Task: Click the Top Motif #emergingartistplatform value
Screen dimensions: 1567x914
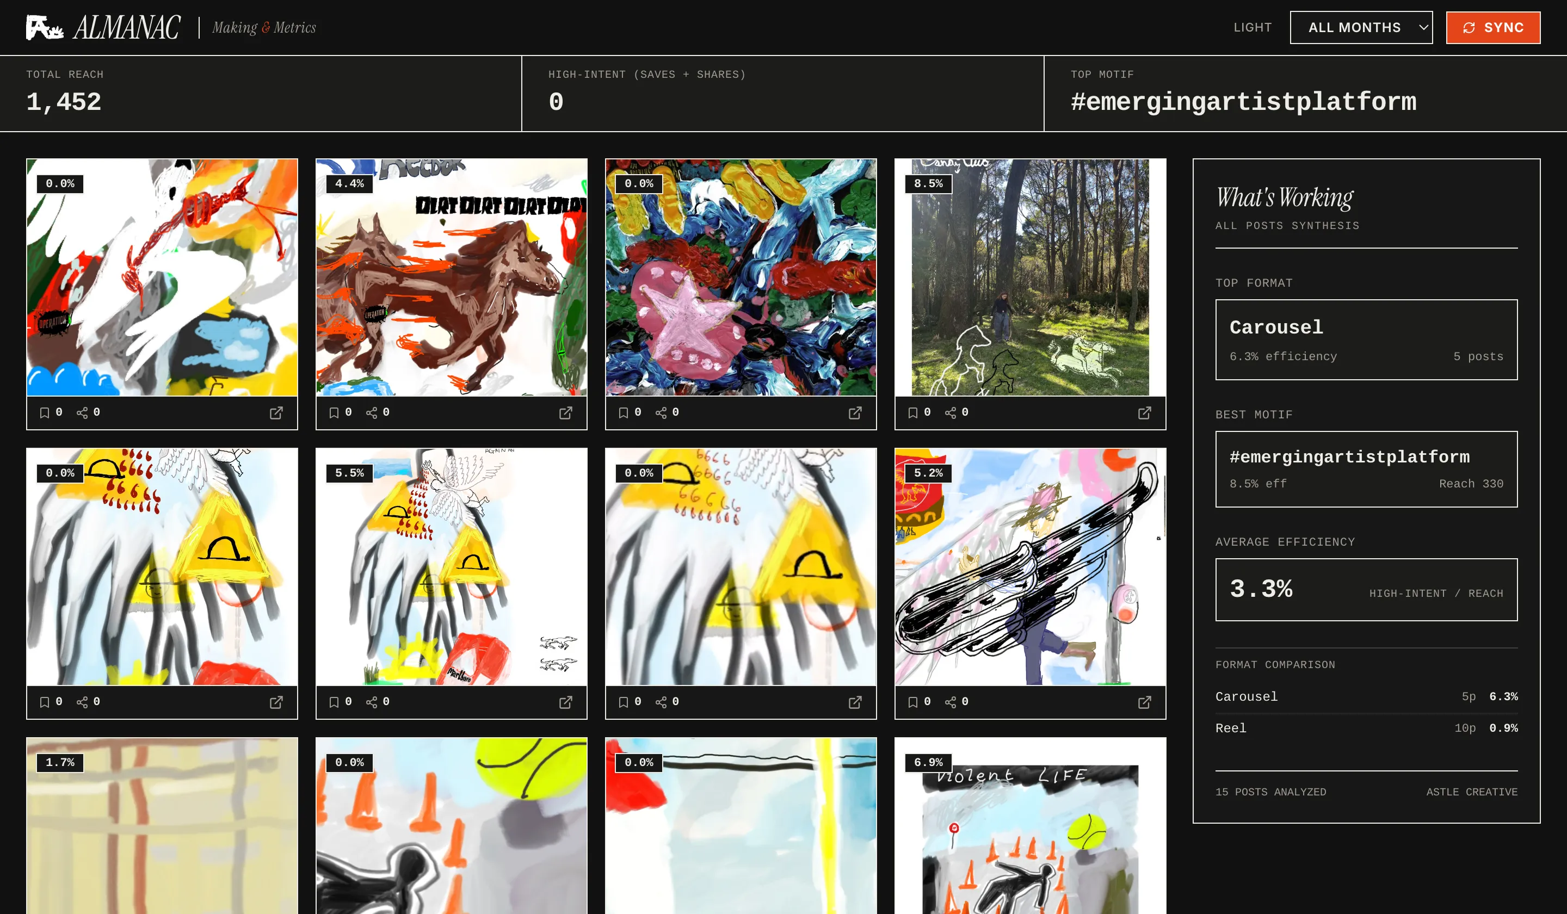Action: coord(1243,102)
